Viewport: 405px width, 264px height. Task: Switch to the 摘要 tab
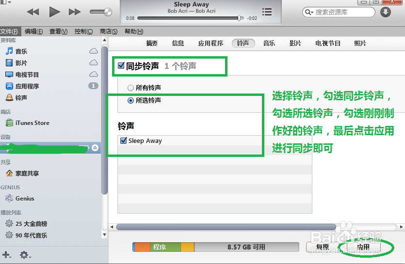[x=152, y=43]
